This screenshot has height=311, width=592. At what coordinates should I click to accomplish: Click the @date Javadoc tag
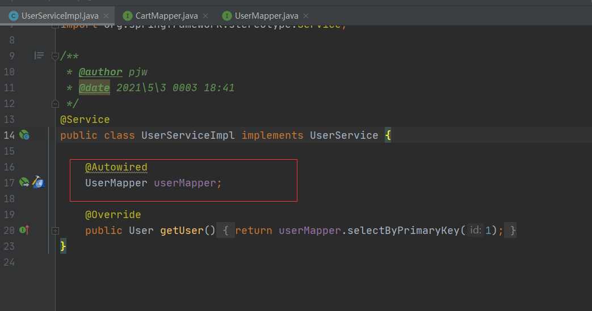click(94, 88)
